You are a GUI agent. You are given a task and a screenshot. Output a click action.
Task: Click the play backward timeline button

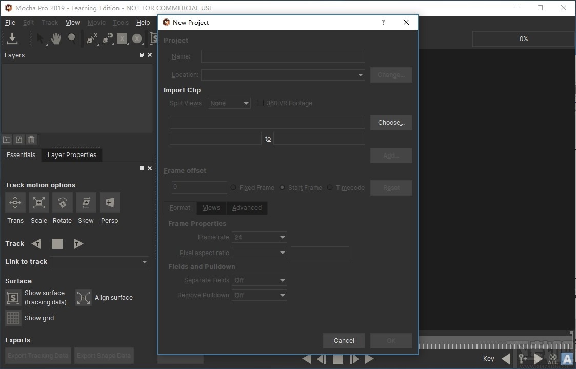(x=306, y=359)
